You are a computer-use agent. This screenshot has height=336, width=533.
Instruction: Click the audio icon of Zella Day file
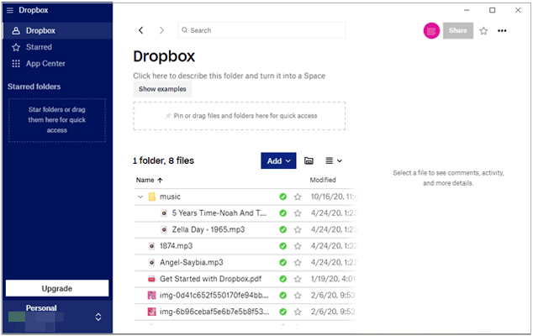[164, 229]
